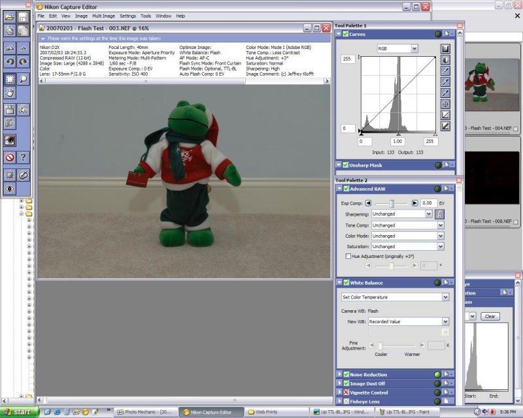The height and width of the screenshot is (418, 523).
Task: Click the larger mountains zoom-in icon
Action: click(x=10, y=48)
